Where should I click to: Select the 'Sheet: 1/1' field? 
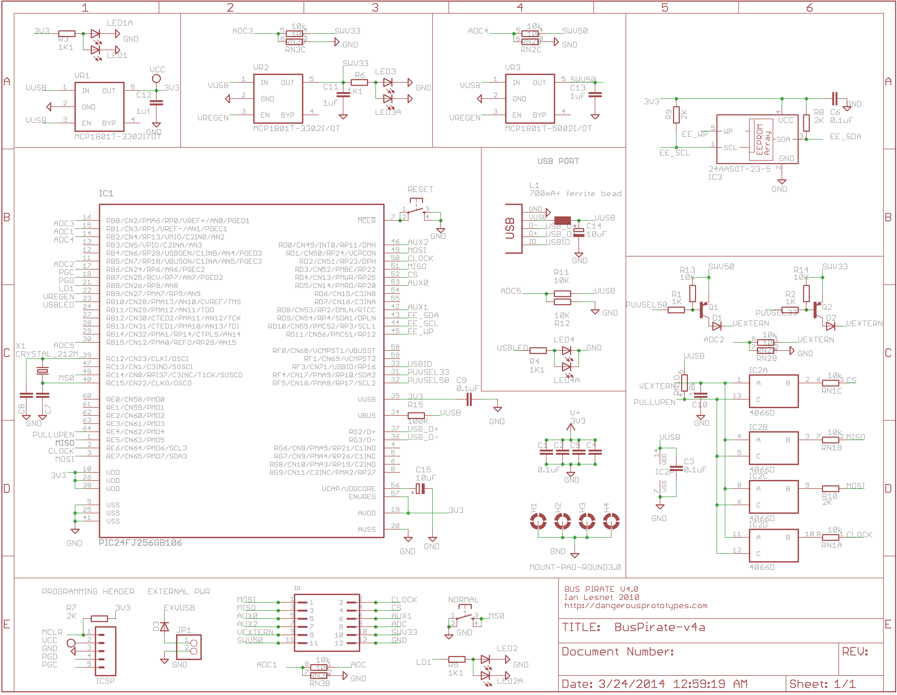[x=823, y=684]
